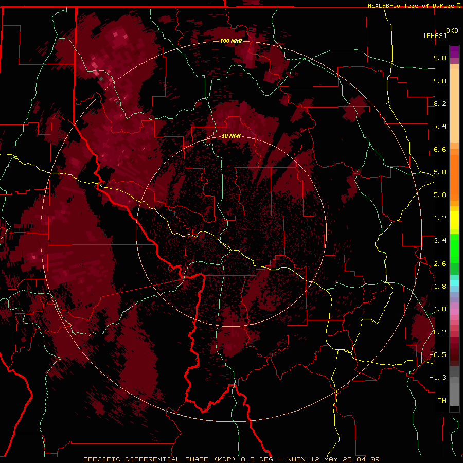Pick the purple color at the top of the color bar
The height and width of the screenshot is (463, 463).
pos(454,51)
